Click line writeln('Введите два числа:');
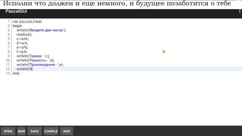The height and width of the screenshot is (136, 242). tap(41, 30)
